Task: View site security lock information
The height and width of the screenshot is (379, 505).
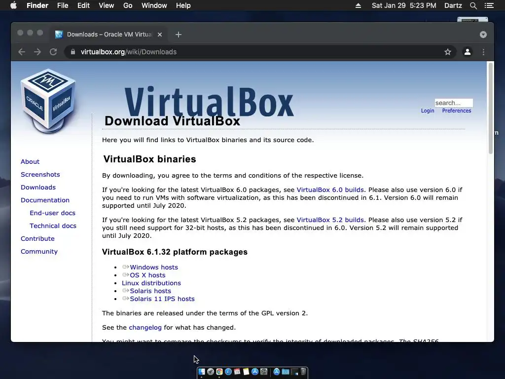Action: (73, 52)
